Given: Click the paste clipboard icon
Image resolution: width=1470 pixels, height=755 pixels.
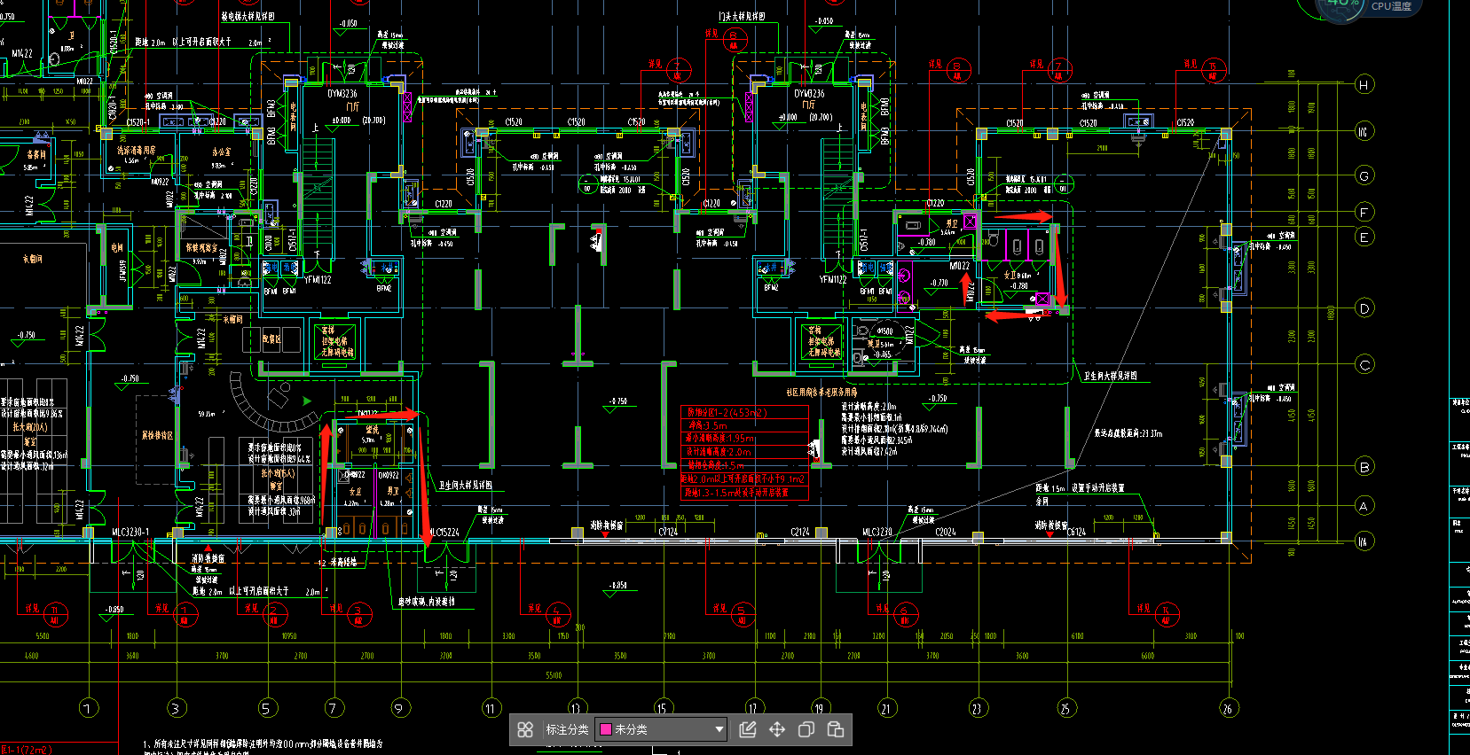Looking at the screenshot, I should pyautogui.click(x=835, y=729).
